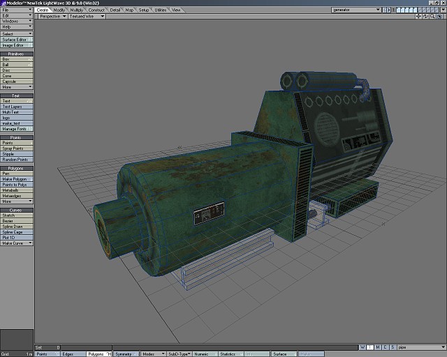Select the Ball primitive tool
Viewport: 447px width, 357px height.
click(17, 65)
